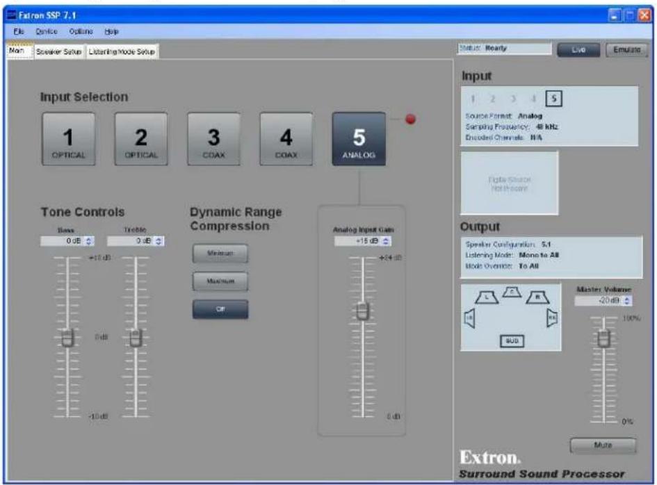Click the Bass dB value field
Screen dimensions: 657x485
[x=62, y=241]
